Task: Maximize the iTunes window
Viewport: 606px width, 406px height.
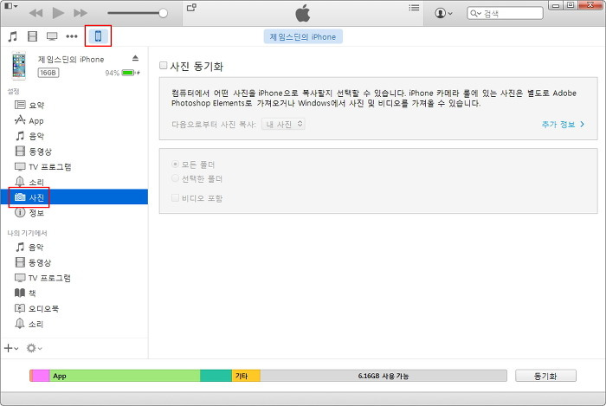Action: (x=571, y=5)
